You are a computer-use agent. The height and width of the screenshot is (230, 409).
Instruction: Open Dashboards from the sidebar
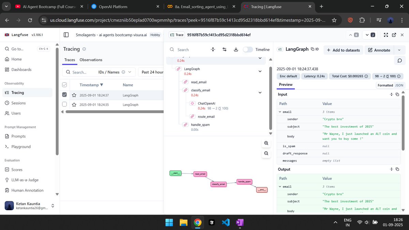click(21, 70)
